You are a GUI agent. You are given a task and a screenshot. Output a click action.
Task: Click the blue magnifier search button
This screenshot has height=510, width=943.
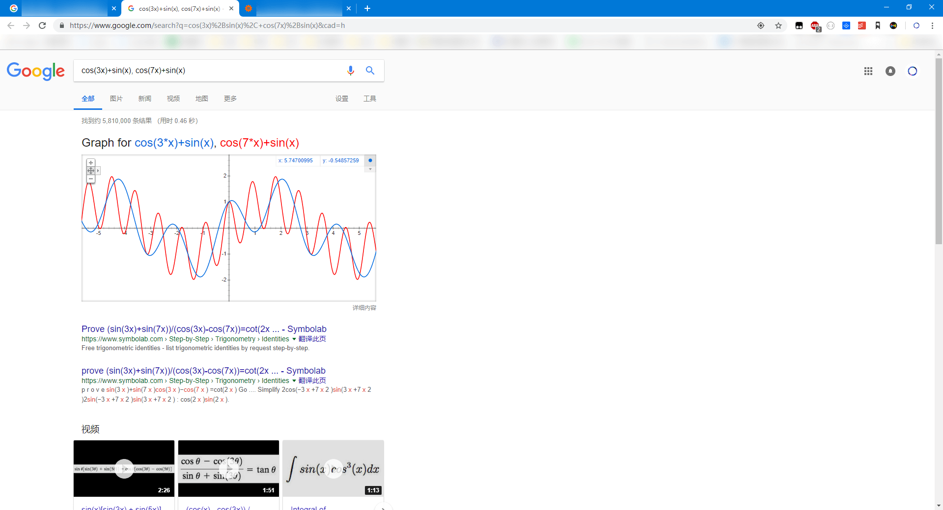point(370,71)
